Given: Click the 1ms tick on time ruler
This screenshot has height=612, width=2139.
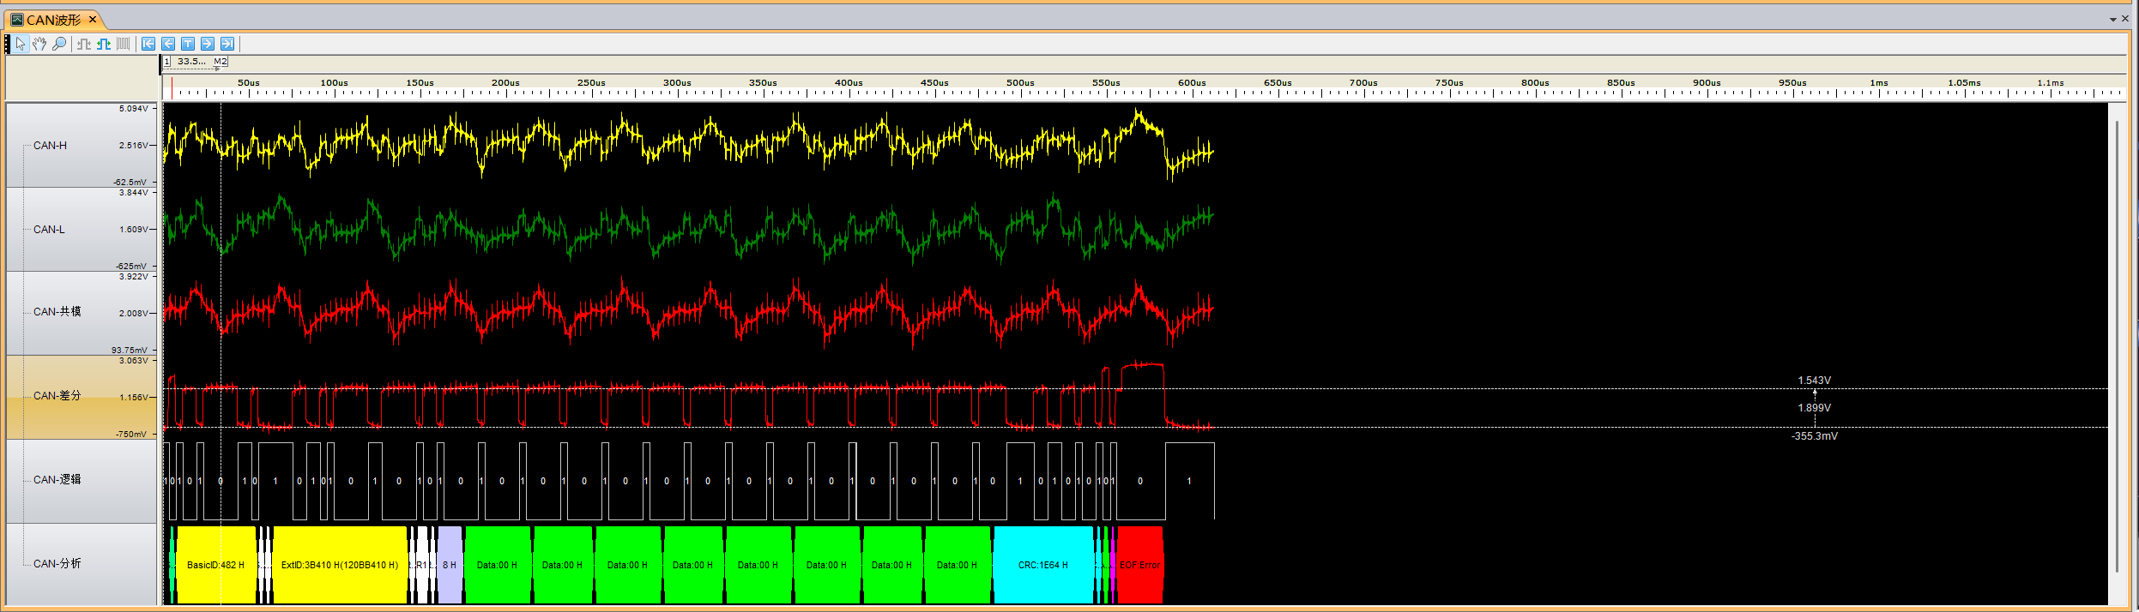Looking at the screenshot, I should [1879, 83].
